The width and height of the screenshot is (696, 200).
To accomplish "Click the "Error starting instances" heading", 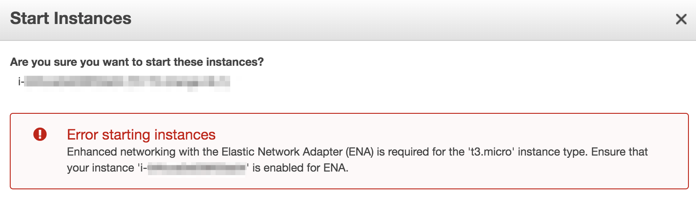I will [x=141, y=134].
